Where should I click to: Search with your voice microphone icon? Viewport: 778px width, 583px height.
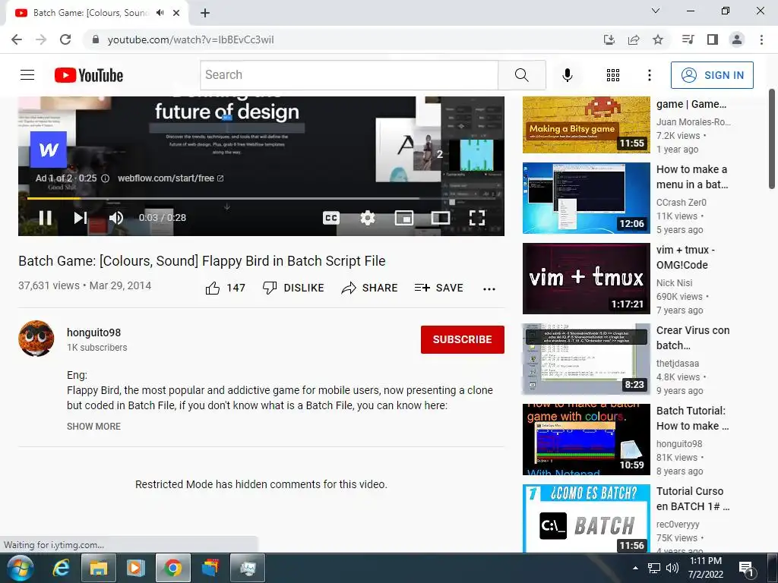(567, 75)
